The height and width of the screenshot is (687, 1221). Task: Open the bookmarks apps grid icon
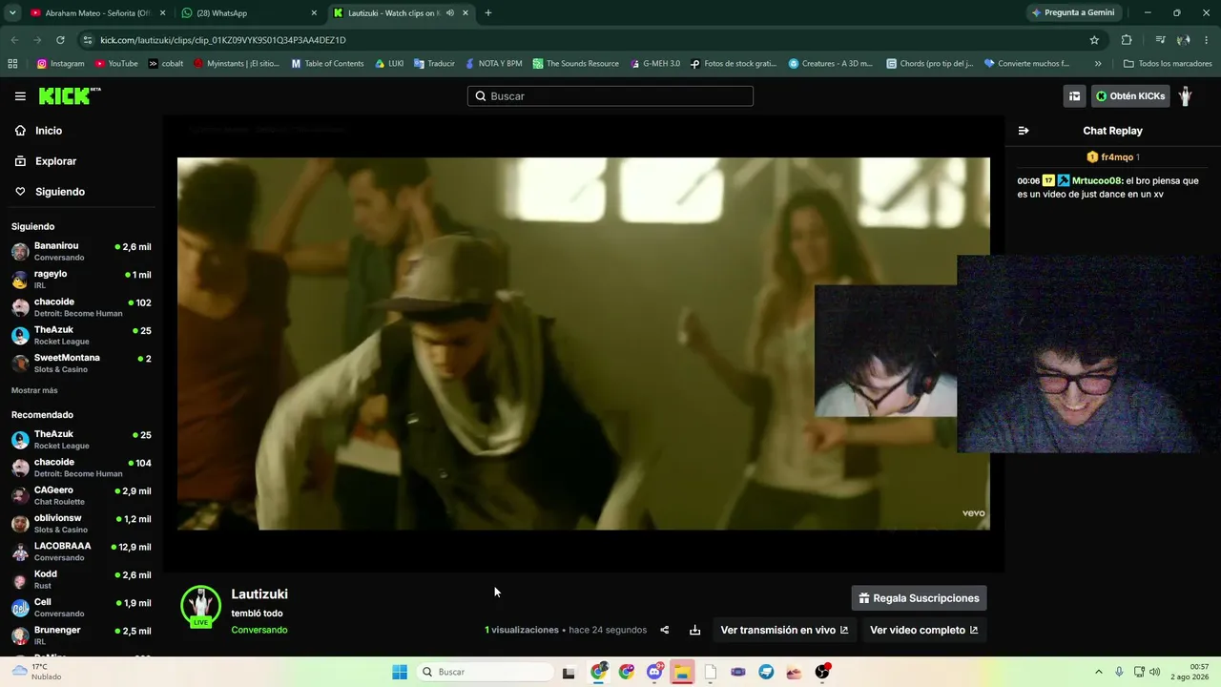[x=12, y=64]
